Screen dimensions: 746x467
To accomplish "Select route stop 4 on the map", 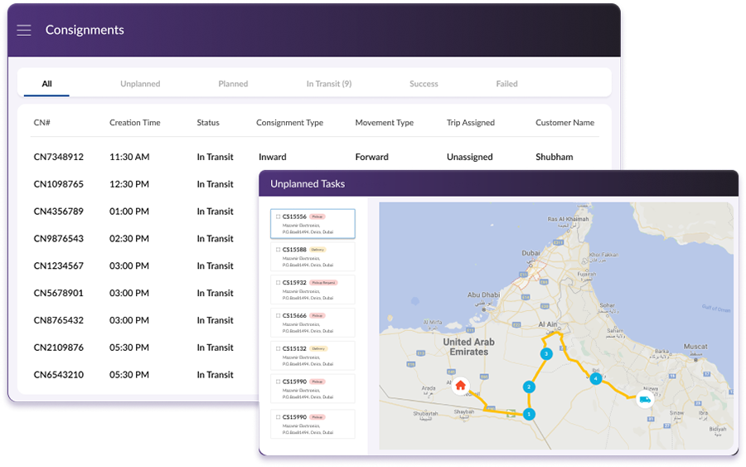I will (595, 379).
